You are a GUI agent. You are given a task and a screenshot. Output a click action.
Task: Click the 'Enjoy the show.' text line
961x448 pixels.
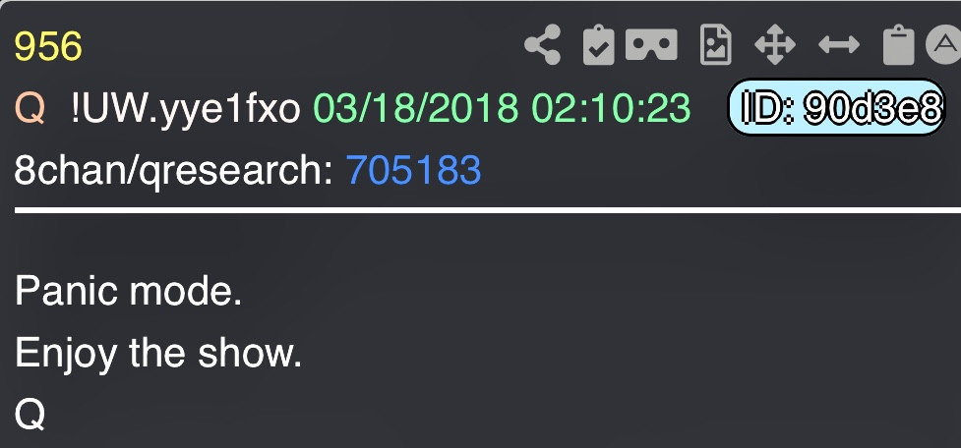[158, 353]
